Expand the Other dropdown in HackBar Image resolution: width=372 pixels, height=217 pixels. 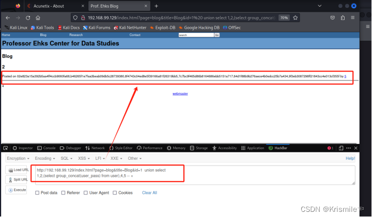[134, 158]
